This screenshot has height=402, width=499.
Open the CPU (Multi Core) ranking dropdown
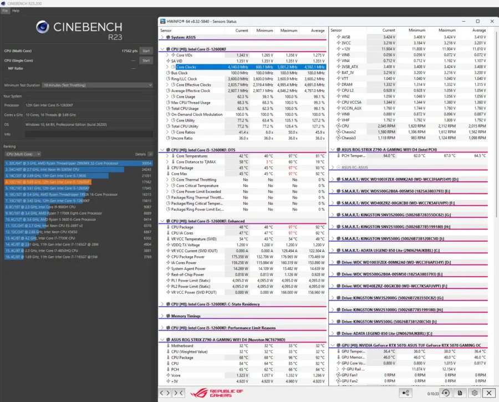click(x=23, y=154)
